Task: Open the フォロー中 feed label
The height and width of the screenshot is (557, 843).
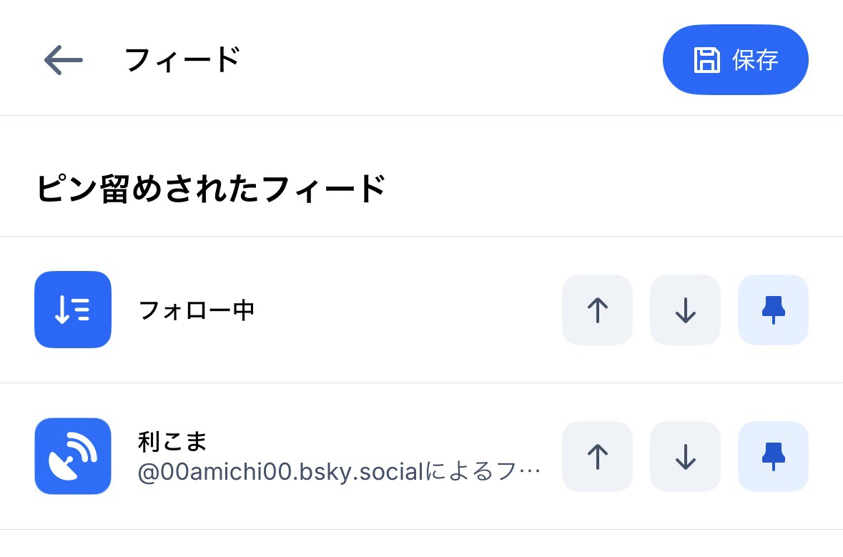Action: click(x=197, y=310)
